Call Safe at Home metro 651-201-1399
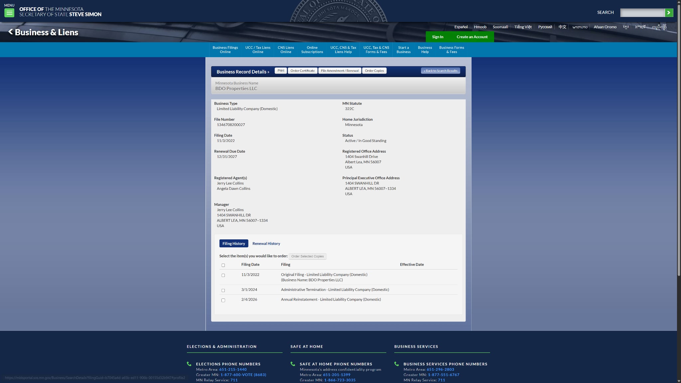Screen dimensions: 681x383 click(337, 375)
